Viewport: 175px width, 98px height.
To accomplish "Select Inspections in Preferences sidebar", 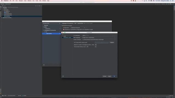I will click(48, 29).
